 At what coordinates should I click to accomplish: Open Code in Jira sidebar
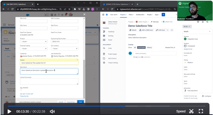point(110,48)
